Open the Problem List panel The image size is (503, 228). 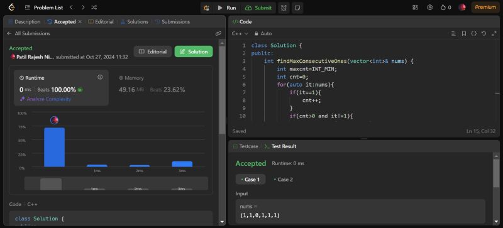44,8
